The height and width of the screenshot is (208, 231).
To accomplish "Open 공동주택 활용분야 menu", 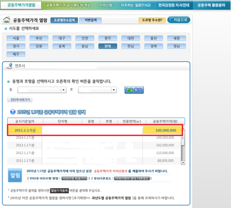I will pyautogui.click(x=211, y=5).
